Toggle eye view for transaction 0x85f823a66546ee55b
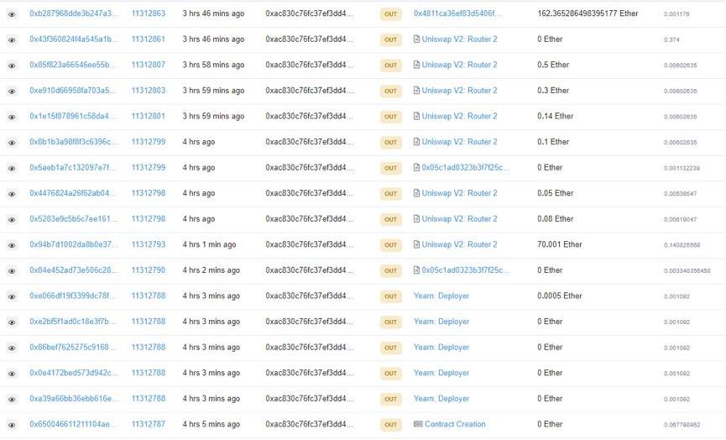The width and height of the screenshot is (726, 440). pos(12,65)
